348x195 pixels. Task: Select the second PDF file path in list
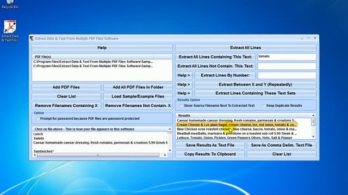[93, 66]
